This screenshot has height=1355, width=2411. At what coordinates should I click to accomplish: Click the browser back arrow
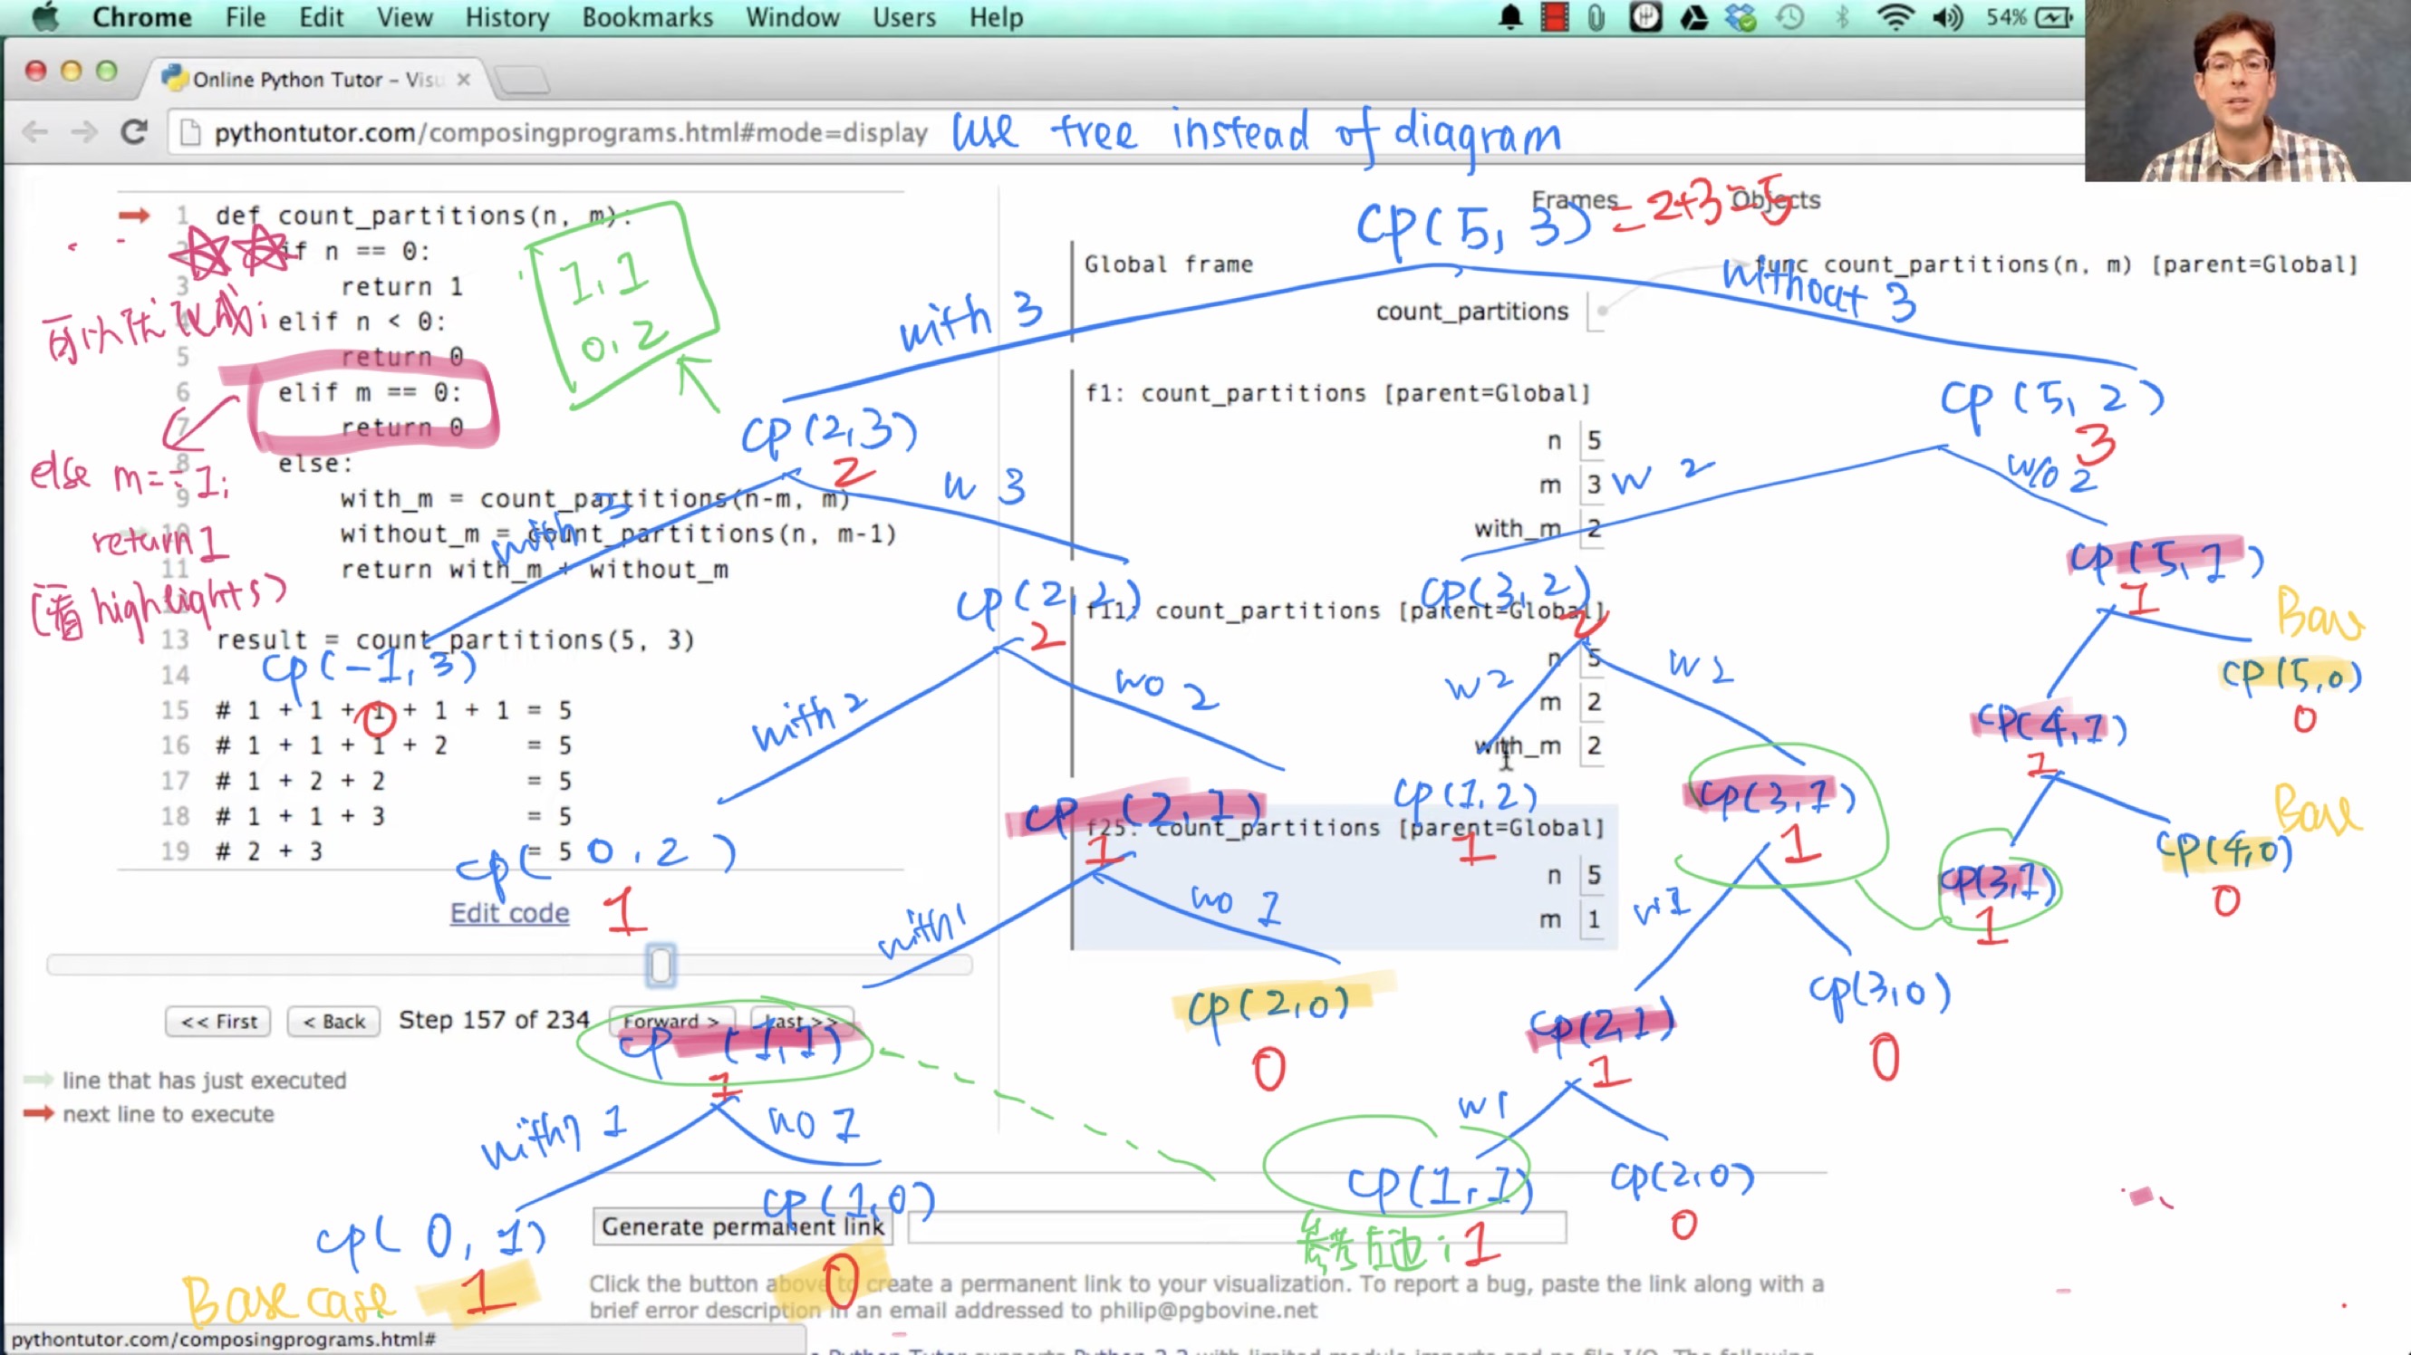click(x=34, y=132)
